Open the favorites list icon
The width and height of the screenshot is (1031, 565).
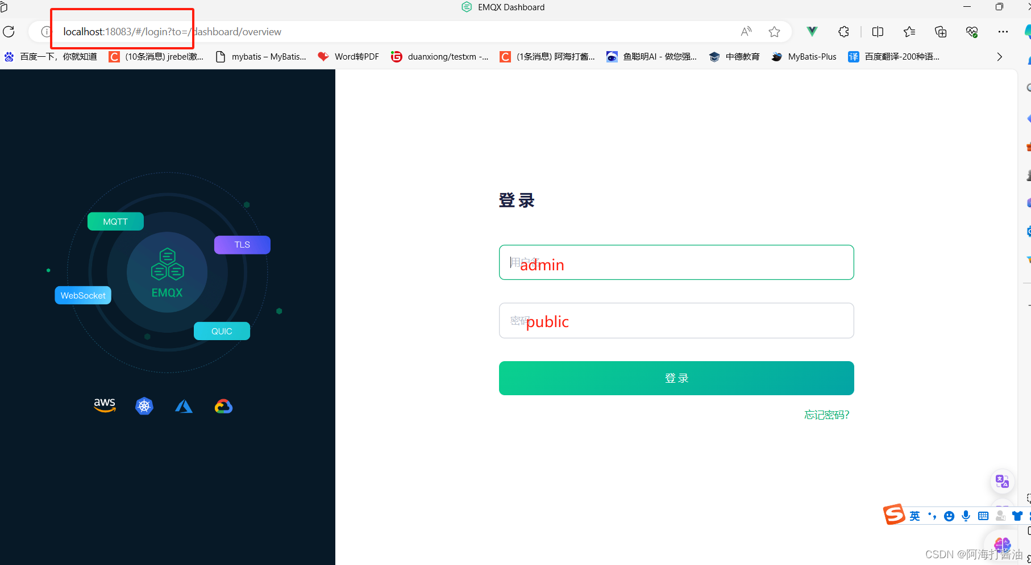point(909,32)
